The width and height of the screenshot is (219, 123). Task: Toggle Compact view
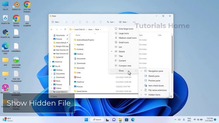point(124,66)
